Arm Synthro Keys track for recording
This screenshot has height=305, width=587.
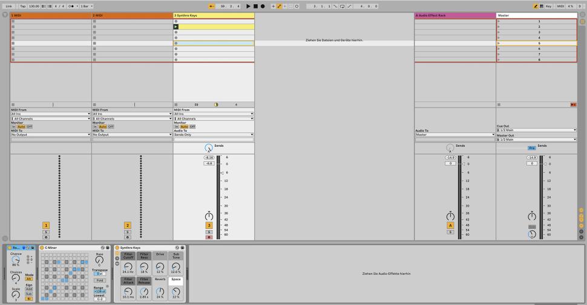tap(209, 237)
